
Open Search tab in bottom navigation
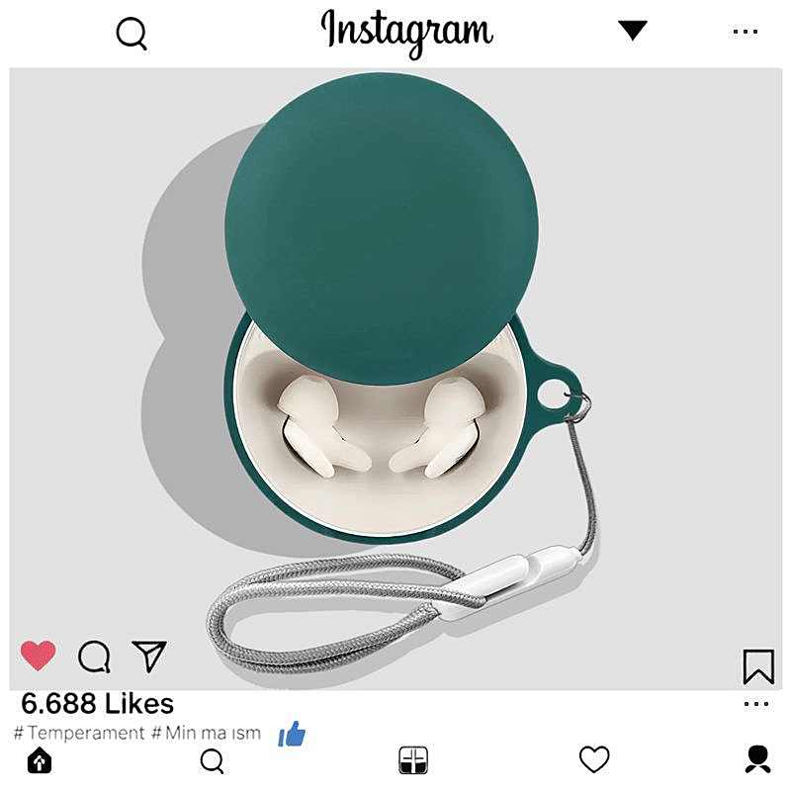pos(212,760)
